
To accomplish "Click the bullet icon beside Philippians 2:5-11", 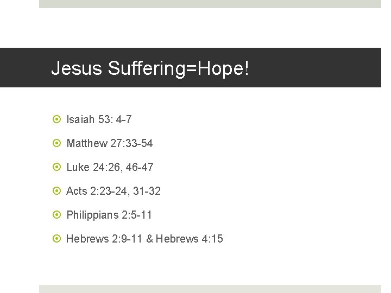I will [x=56, y=214].
